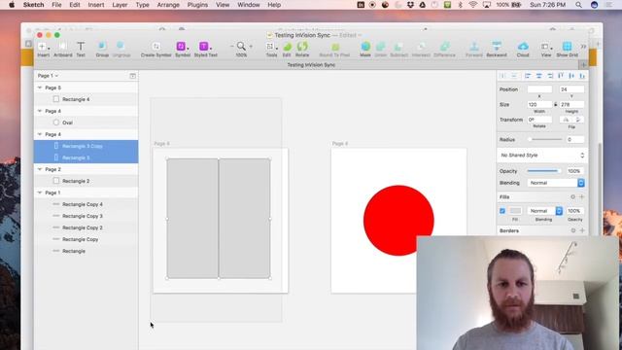Align selected layers to the top edge
Image resolution: width=622 pixels, height=350 pixels.
(x=561, y=76)
